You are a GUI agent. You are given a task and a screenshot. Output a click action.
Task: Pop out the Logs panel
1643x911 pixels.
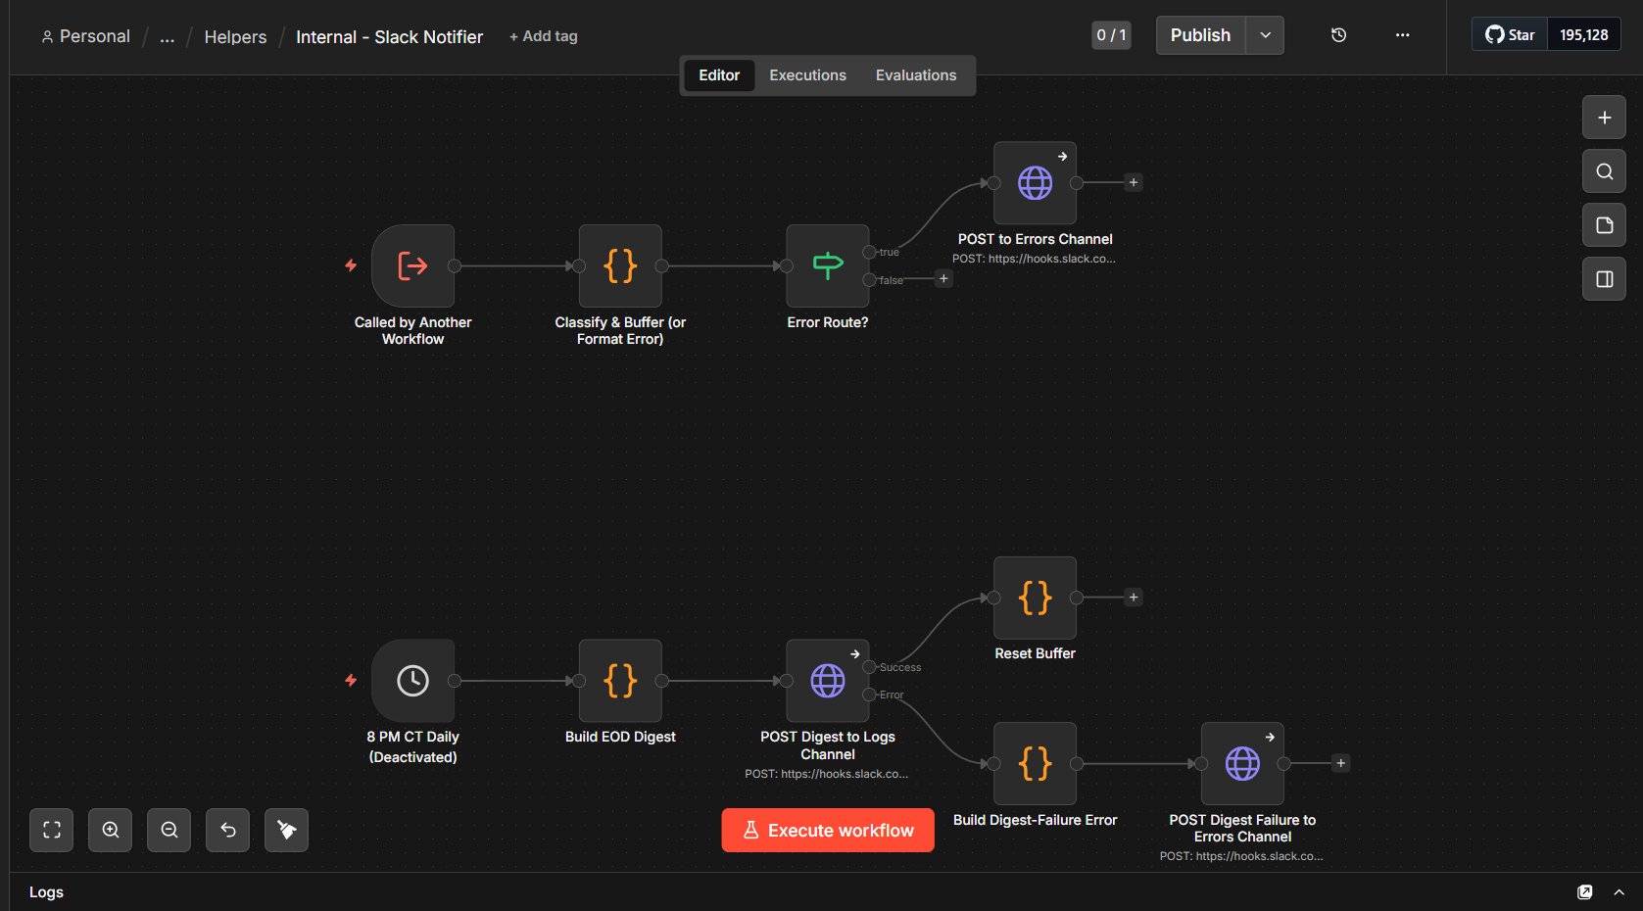click(1584, 892)
